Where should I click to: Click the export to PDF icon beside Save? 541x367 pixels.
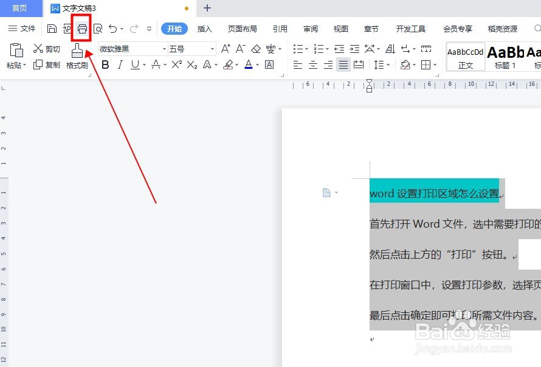pyautogui.click(x=67, y=29)
